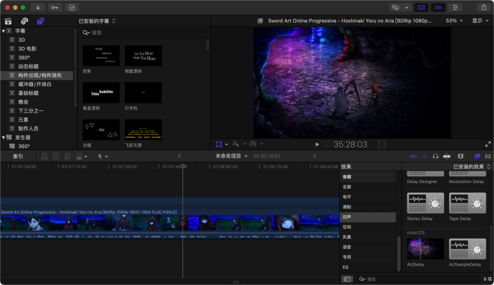Click append clip edit button
This screenshot has width=494, height=285.
pyautogui.click(x=67, y=156)
